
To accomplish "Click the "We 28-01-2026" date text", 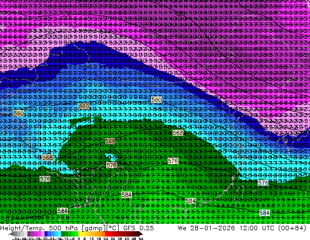I will click(206, 228).
